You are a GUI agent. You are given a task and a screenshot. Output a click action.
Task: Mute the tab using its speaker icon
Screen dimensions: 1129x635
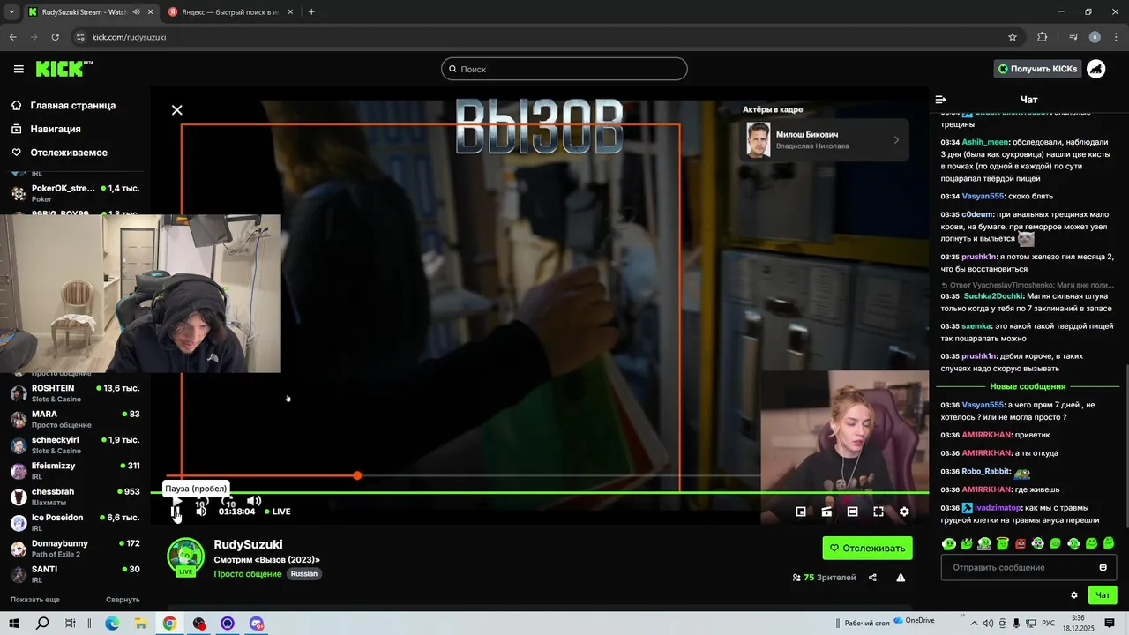pyautogui.click(x=137, y=12)
